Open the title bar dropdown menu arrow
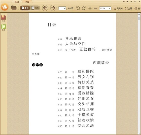Screen dimensions: 141x135 tap(124, 1)
